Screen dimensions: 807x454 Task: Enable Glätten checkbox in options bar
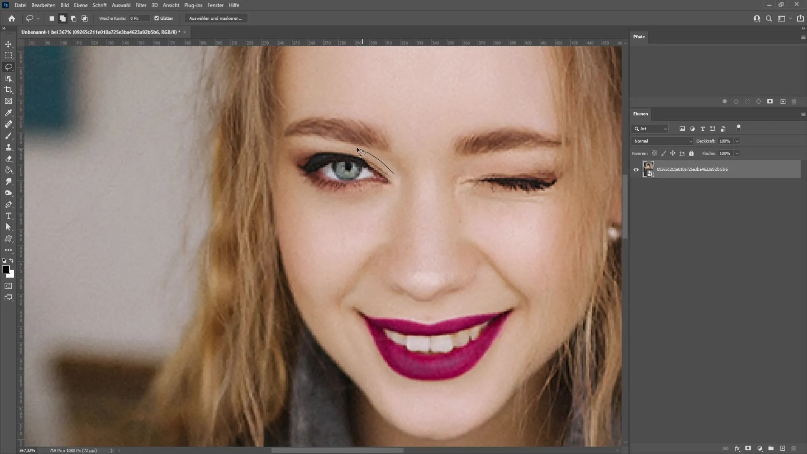pyautogui.click(x=156, y=18)
